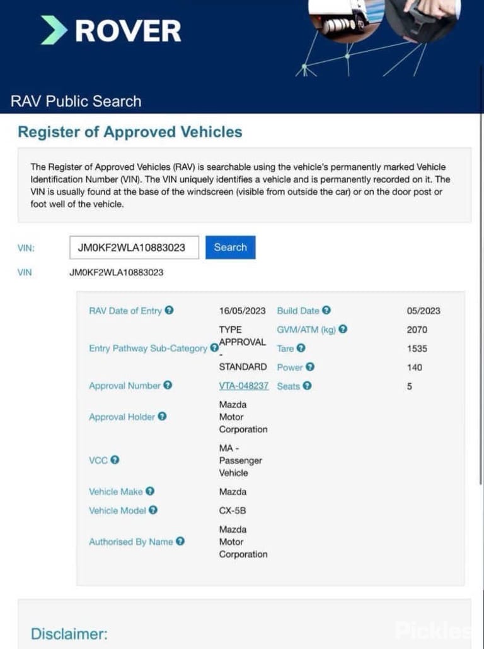Open help icon beside Build Date

tap(326, 310)
